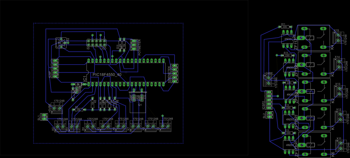Select terminal block X13
This screenshot has width=350, height=158.
click(x=339, y=91)
